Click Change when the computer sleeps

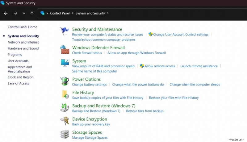click(x=195, y=84)
